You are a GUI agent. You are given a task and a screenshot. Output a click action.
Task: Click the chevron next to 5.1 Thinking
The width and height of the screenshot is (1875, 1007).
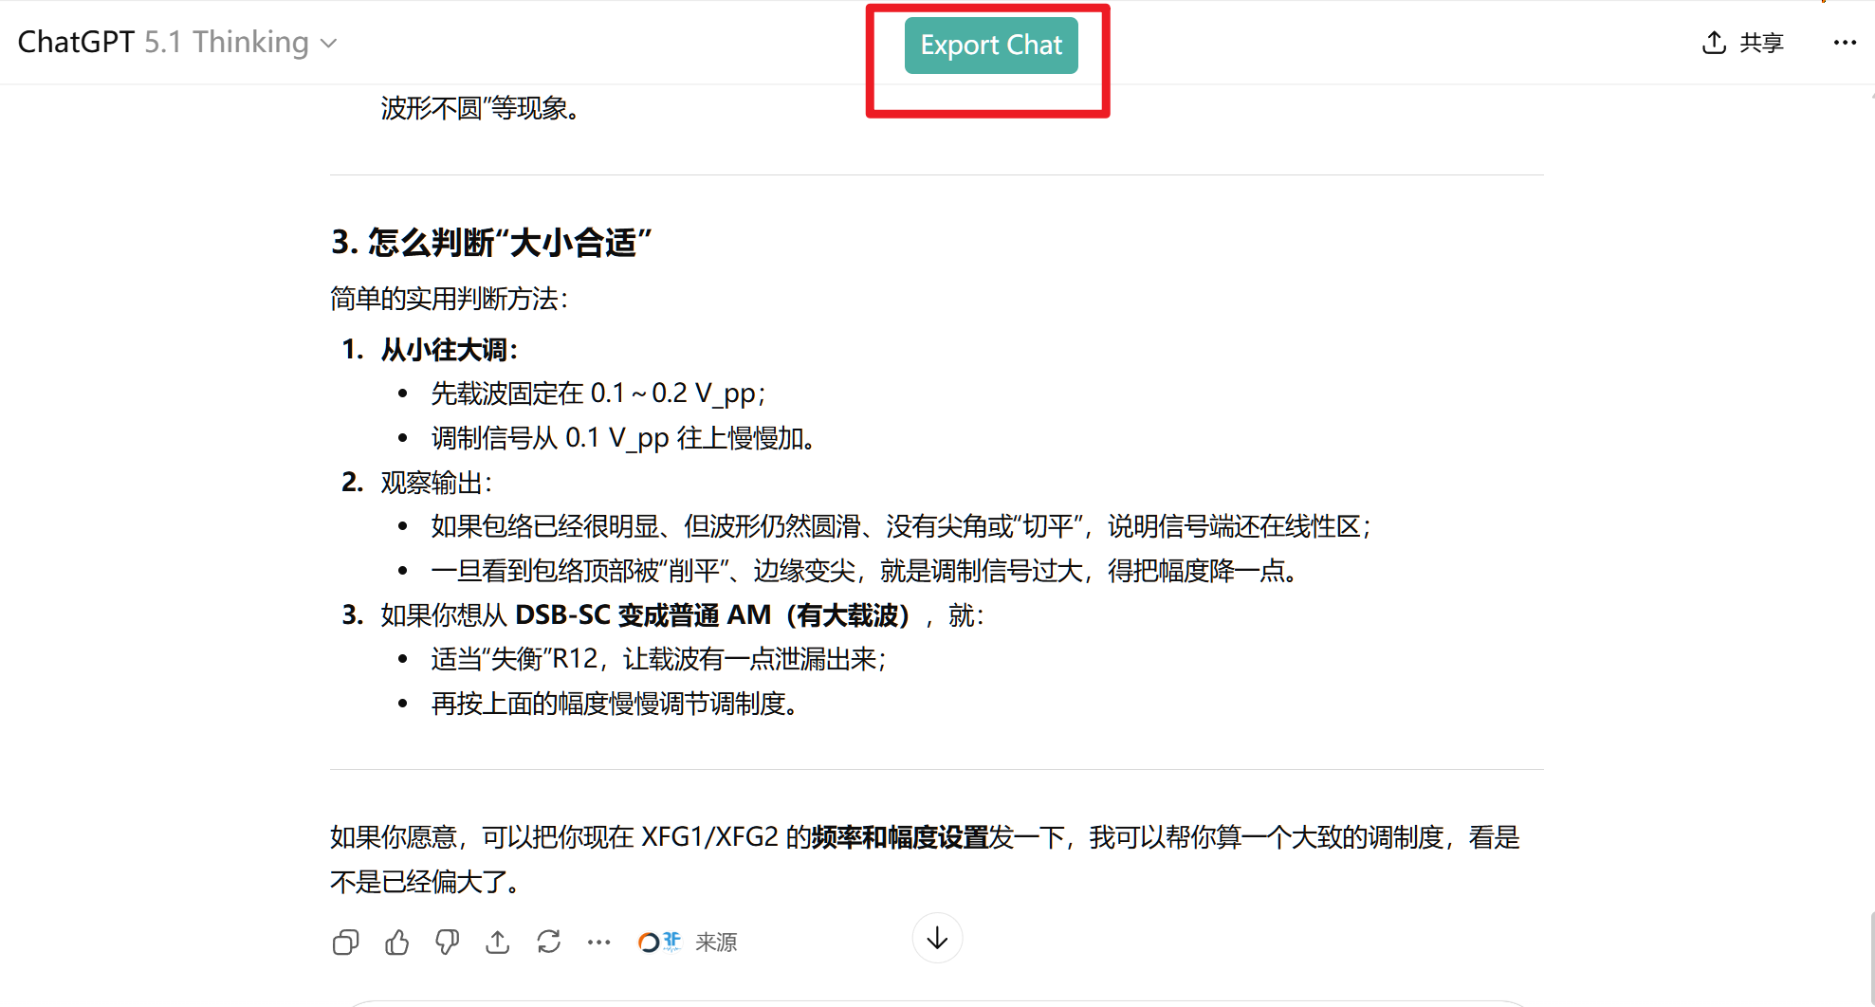327,44
